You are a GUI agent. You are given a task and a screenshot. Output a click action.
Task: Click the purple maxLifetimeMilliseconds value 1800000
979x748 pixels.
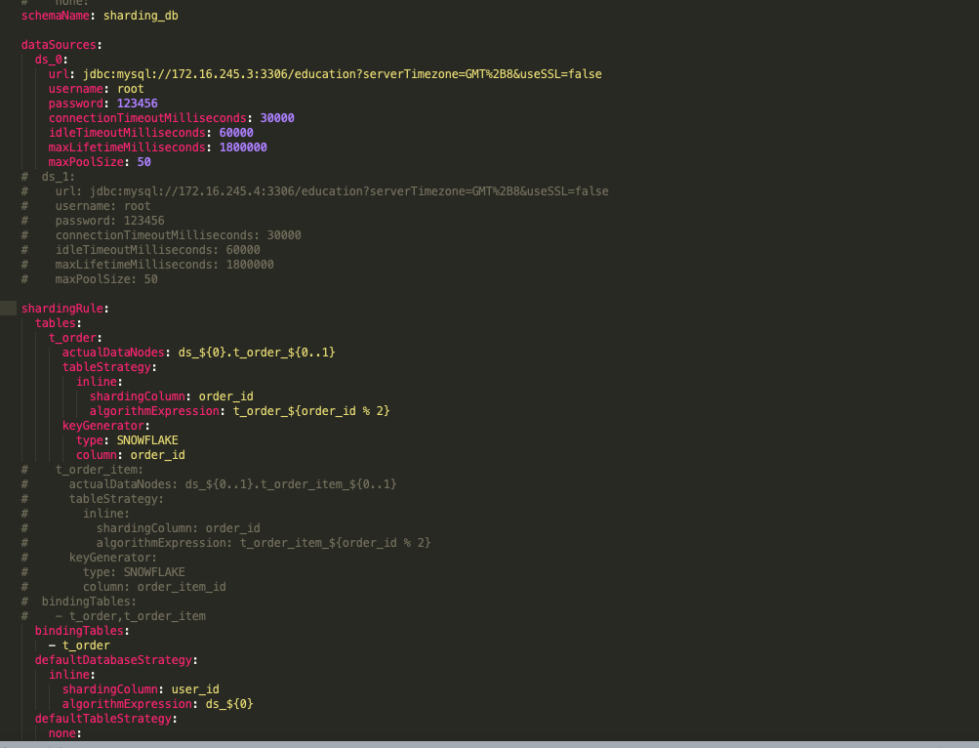243,147
